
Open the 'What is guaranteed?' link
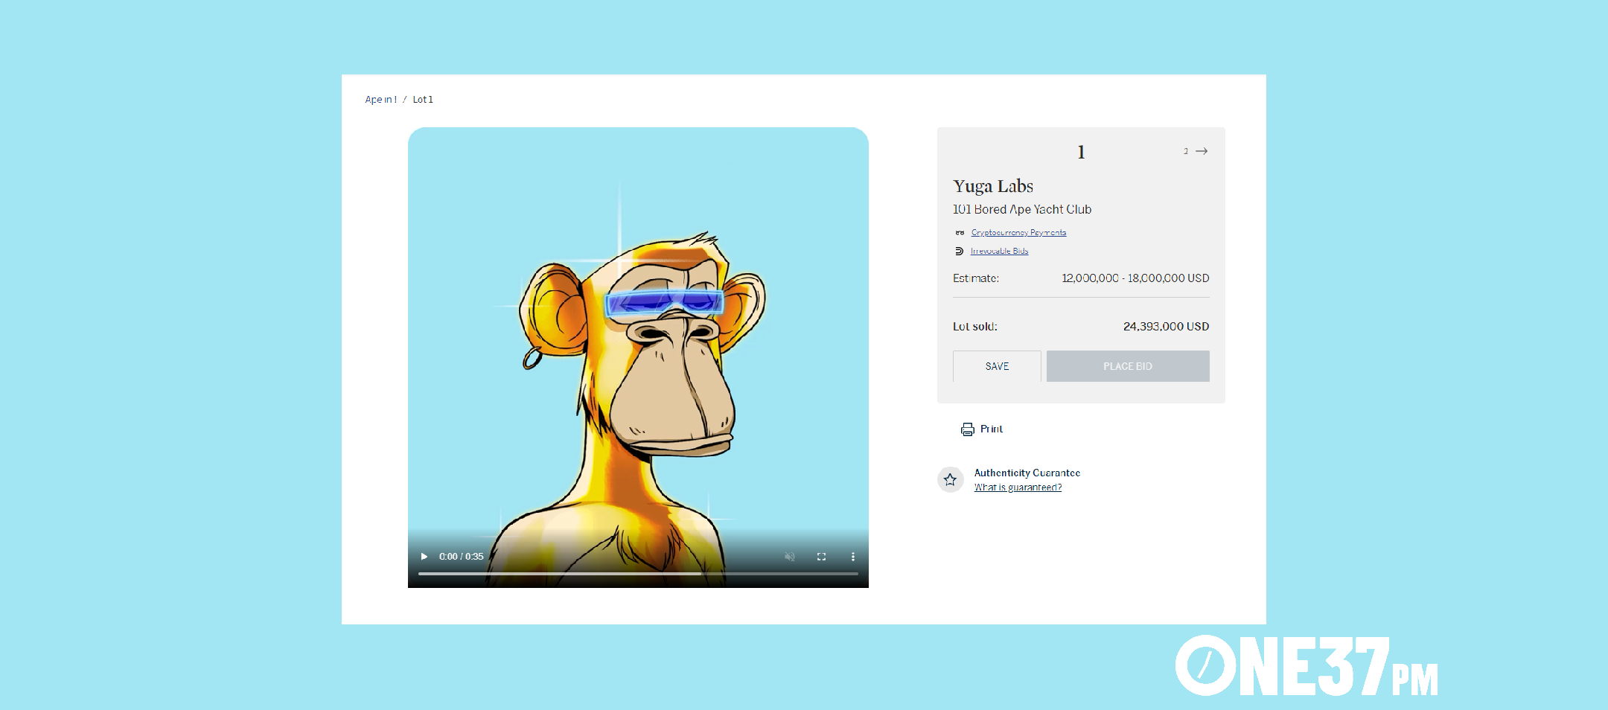(x=1018, y=487)
